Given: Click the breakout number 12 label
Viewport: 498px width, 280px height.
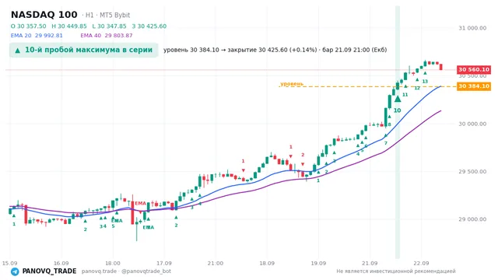Looking at the screenshot, I should click(x=417, y=88).
